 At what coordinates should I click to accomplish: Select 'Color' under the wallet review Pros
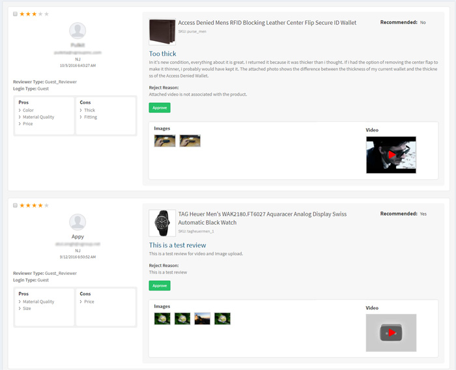(28, 110)
